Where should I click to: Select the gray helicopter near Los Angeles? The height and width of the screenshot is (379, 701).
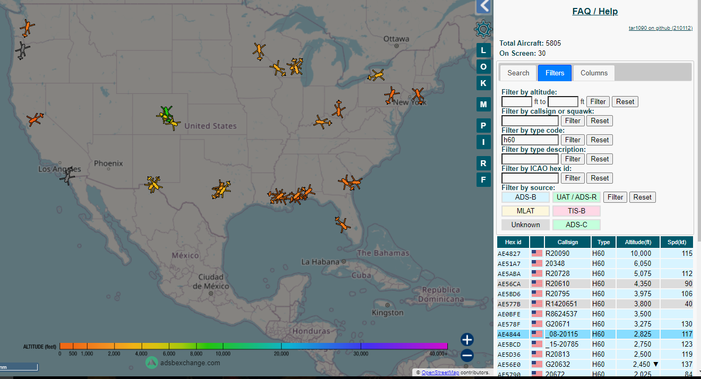tap(68, 175)
